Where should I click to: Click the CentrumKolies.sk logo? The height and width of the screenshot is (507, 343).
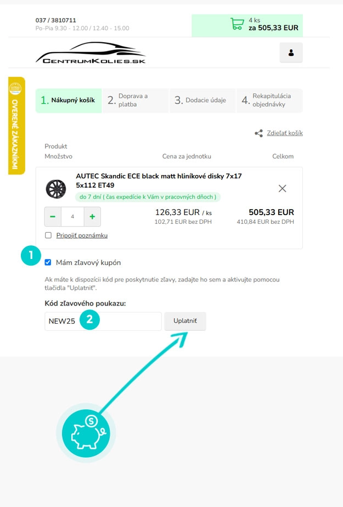[91, 53]
